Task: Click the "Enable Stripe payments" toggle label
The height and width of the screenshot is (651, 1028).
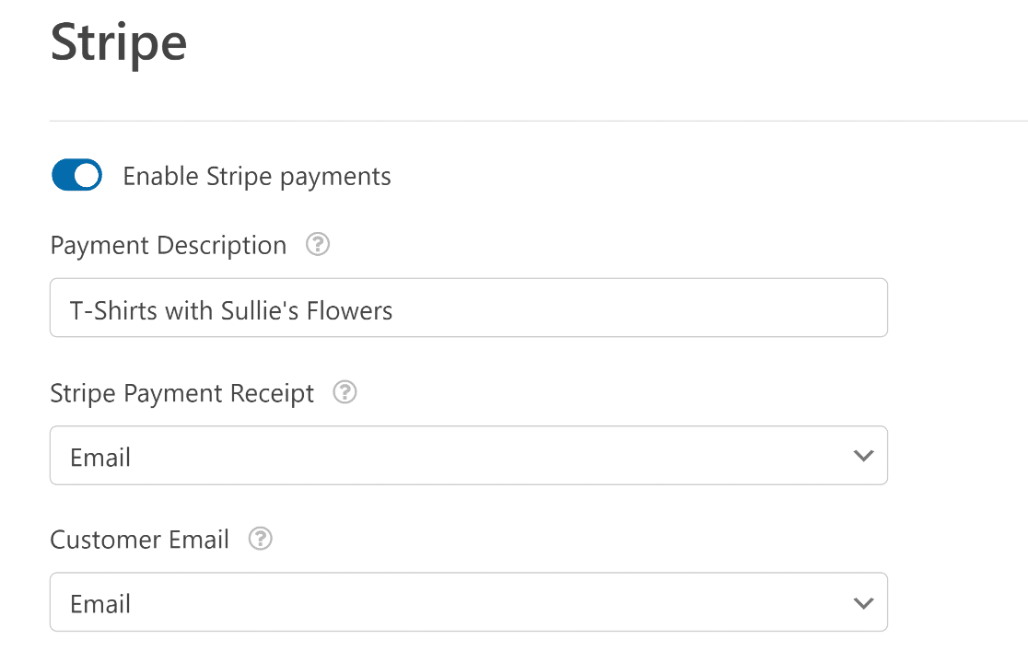Action: [x=257, y=177]
